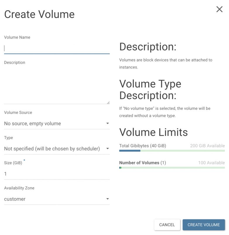Click the Availability Zone caret arrow
The width and height of the screenshot is (229, 235).
(107, 199)
